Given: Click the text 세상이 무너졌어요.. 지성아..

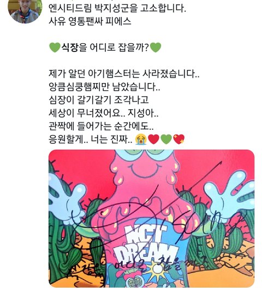Looking at the screenshot, I should [x=103, y=113].
